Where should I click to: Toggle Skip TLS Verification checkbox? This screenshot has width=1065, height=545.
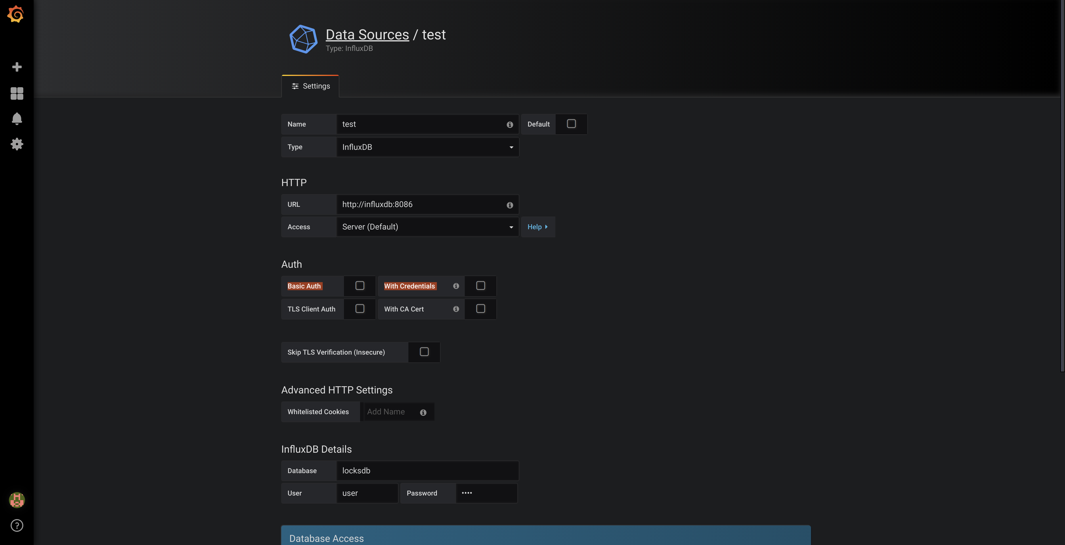pyautogui.click(x=424, y=352)
